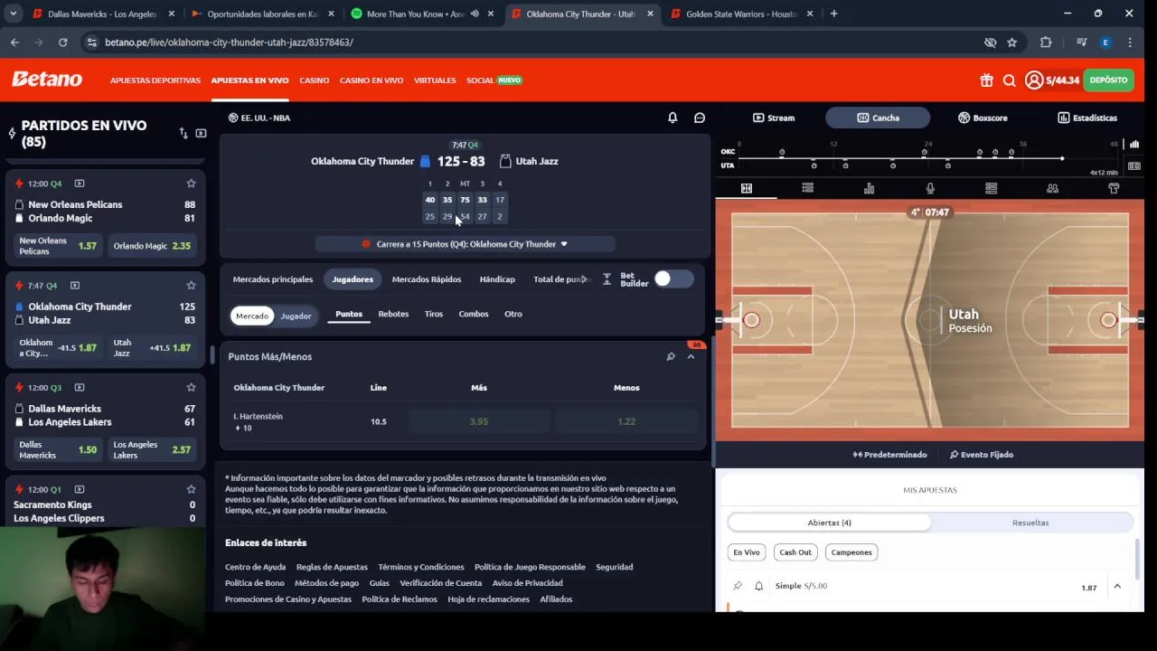1157x651 pixels.
Task: Show more market tabs with arrow
Action: (584, 279)
